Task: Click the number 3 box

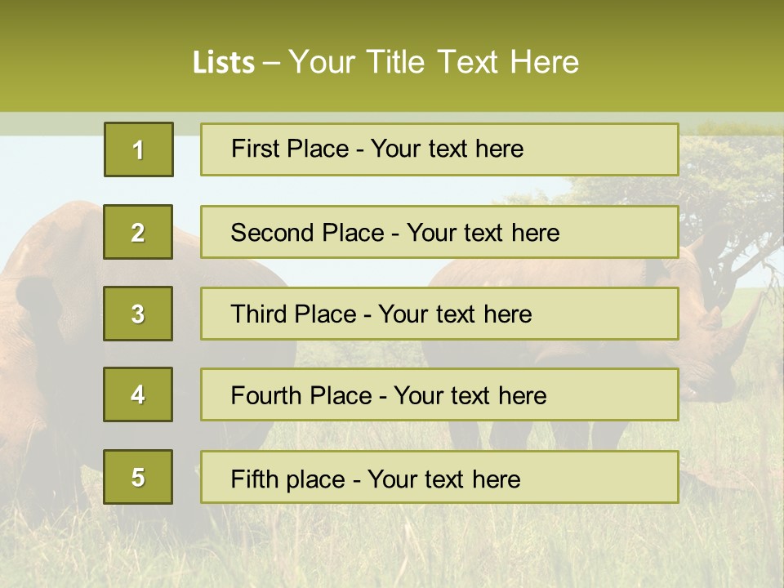Action: click(138, 314)
